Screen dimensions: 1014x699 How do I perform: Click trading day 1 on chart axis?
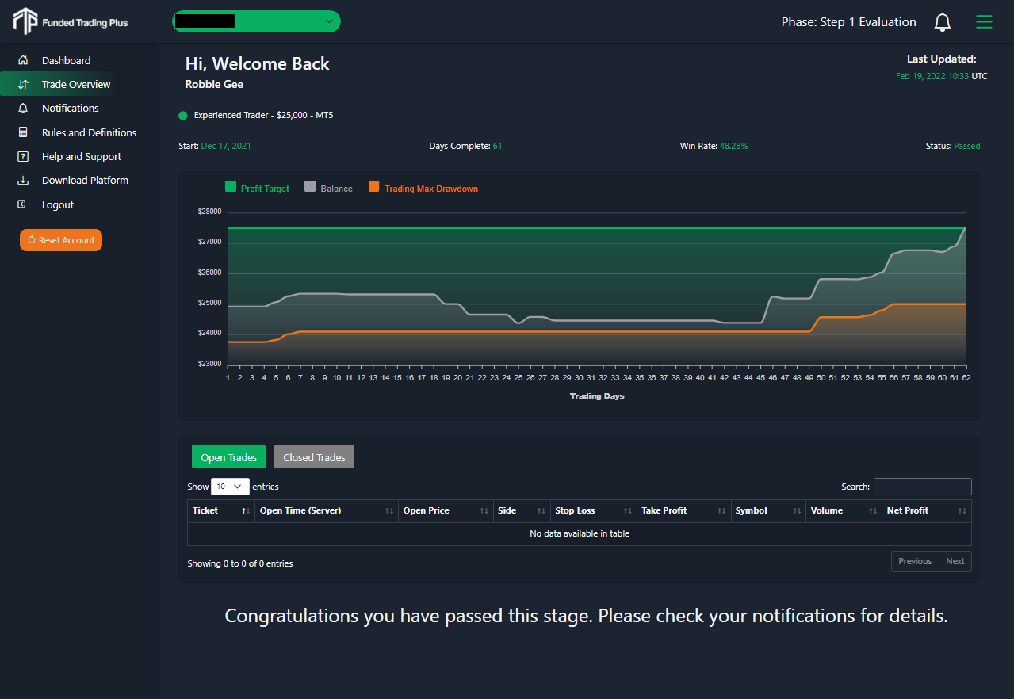pyautogui.click(x=228, y=378)
